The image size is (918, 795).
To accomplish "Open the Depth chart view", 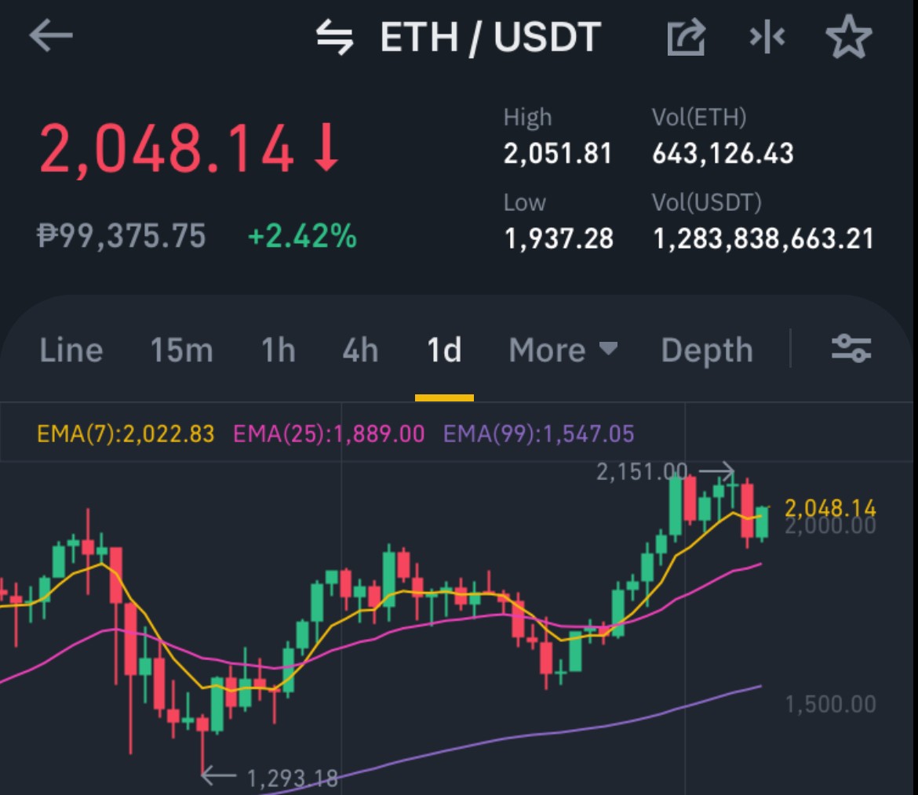I will tap(707, 351).
